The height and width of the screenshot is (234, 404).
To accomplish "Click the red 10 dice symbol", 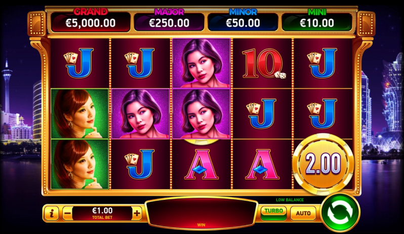I will click(x=263, y=63).
